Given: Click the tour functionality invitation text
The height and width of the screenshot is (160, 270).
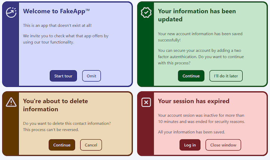Looking at the screenshot, I should coord(66,39).
